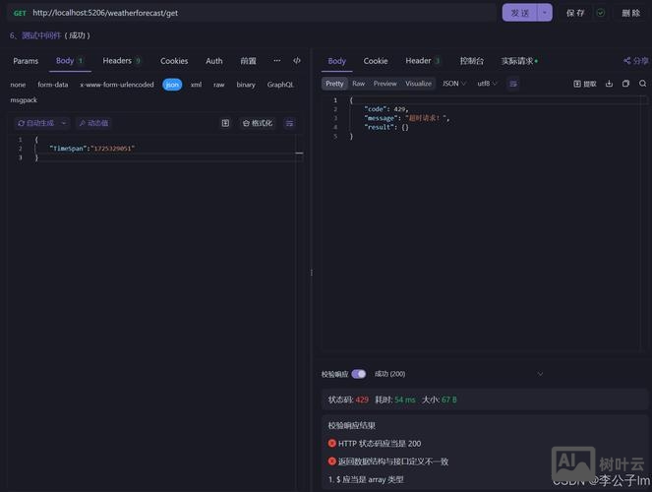Toggle word wrap in response toolbar
652x492 pixels.
pyautogui.click(x=514, y=84)
